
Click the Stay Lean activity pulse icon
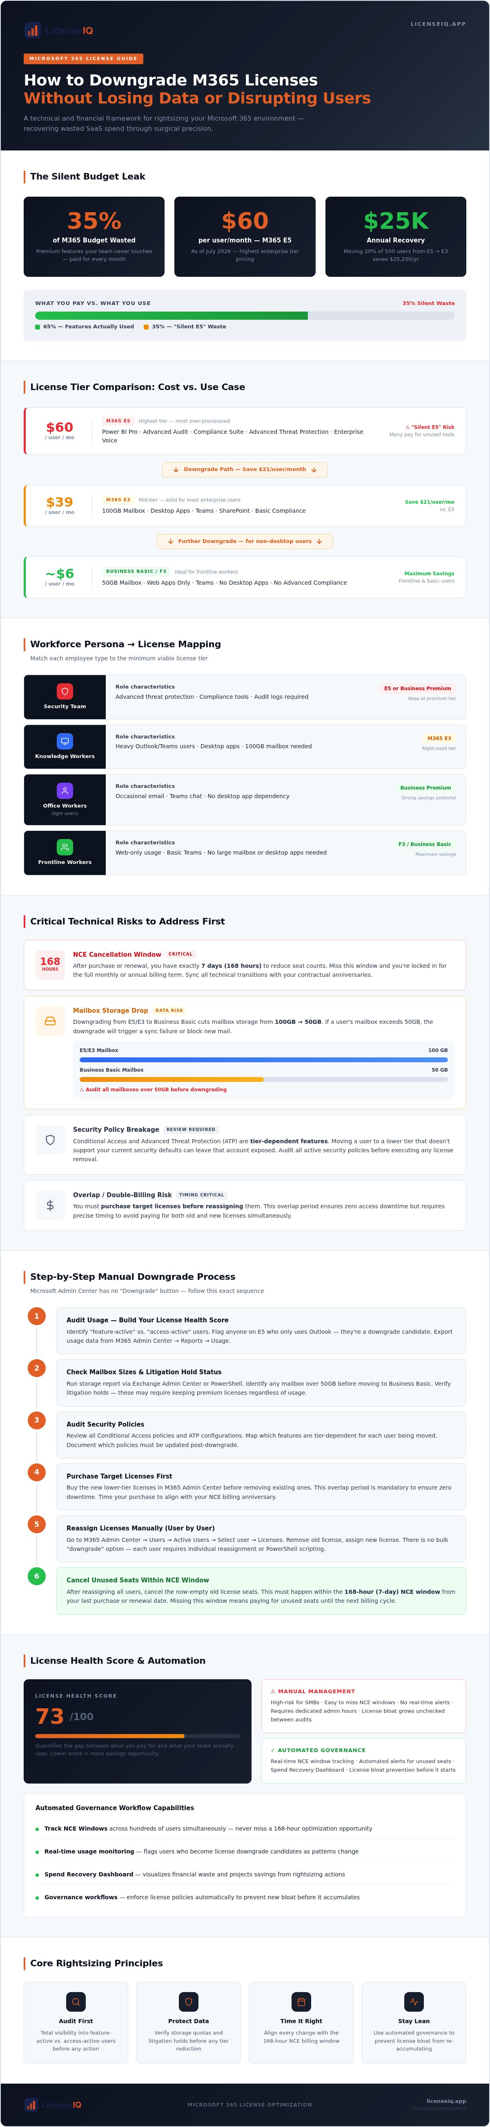(414, 2002)
